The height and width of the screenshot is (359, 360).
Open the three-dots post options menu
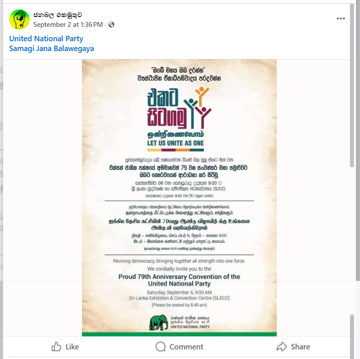click(x=341, y=18)
